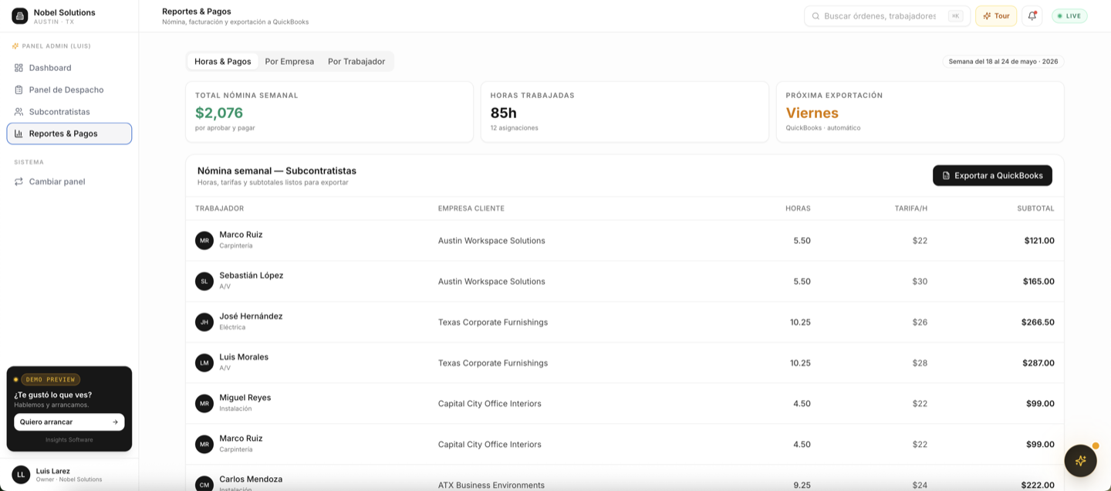
Task: Click Capital City Office Interiors in Miguel Reyes row
Action: tap(490, 404)
